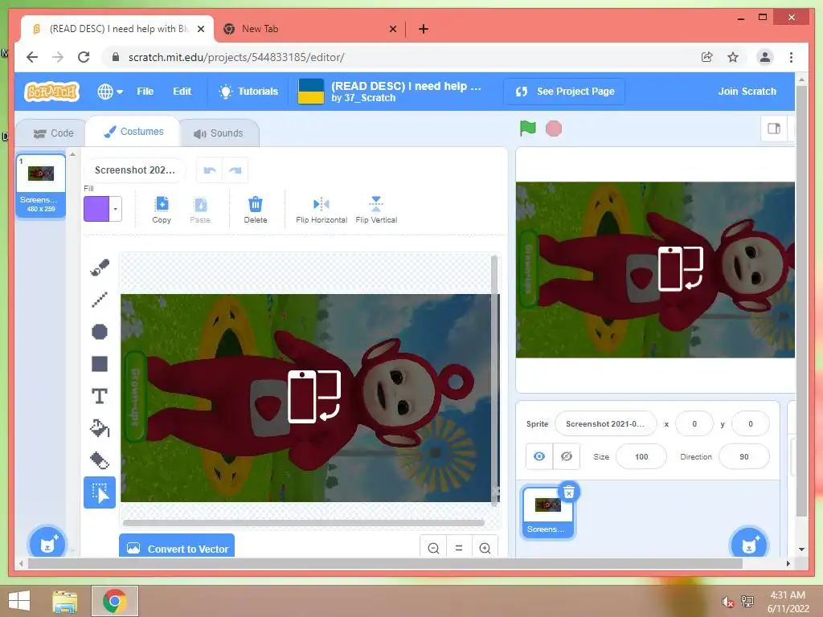The height and width of the screenshot is (617, 823).
Task: Open the File menu
Action: [x=145, y=92]
